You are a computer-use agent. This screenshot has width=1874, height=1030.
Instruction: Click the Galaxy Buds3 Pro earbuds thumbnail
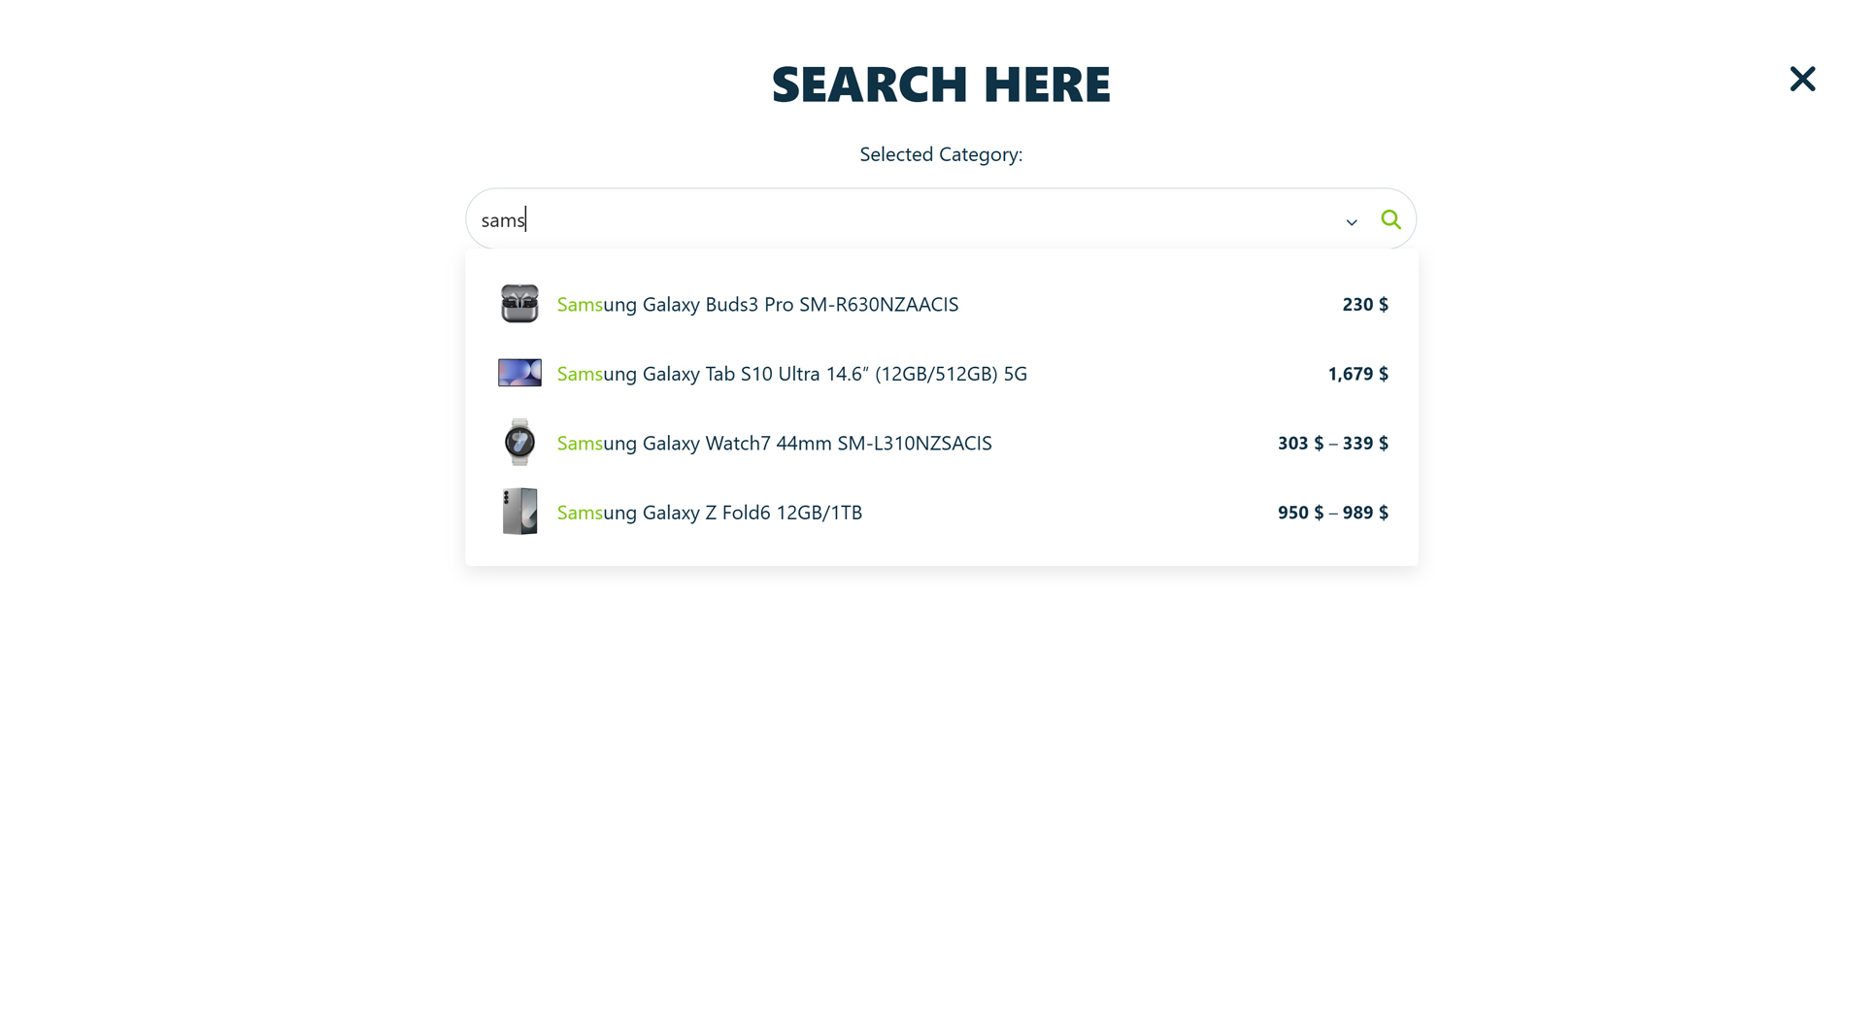[x=519, y=304]
